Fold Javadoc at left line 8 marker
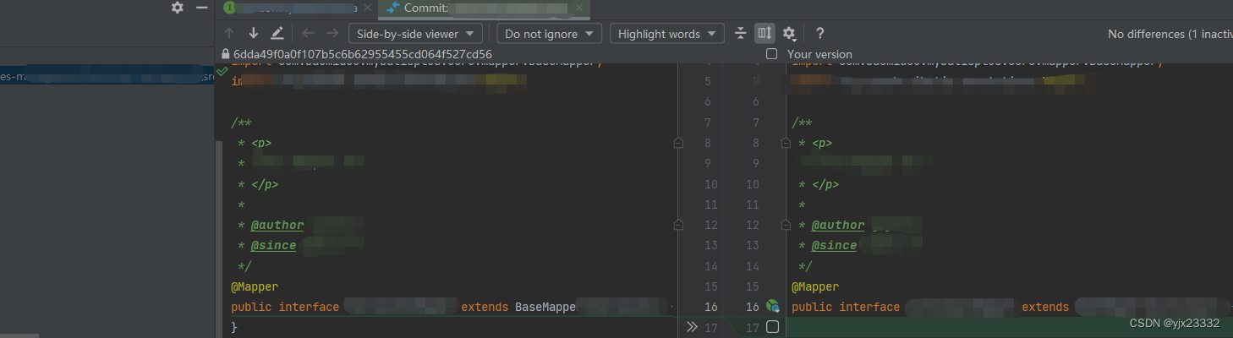 coord(677,143)
